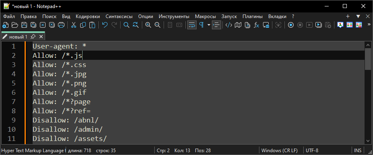Zoom out of the text

(x=157, y=25)
